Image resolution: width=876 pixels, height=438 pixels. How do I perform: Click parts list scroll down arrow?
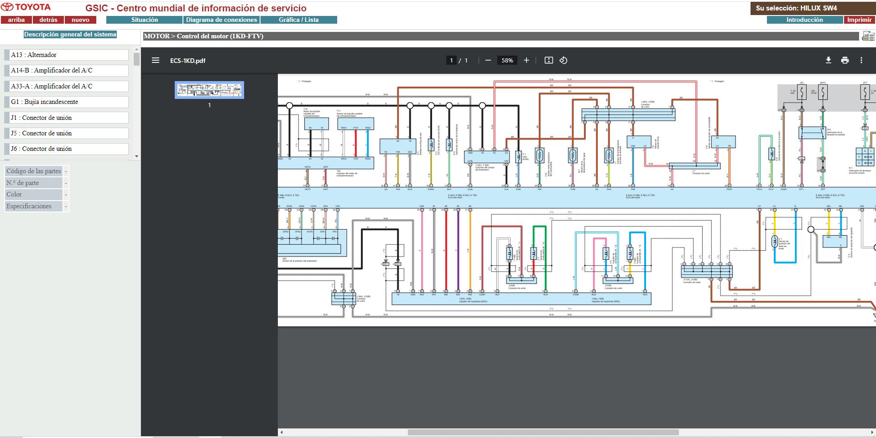point(136,156)
